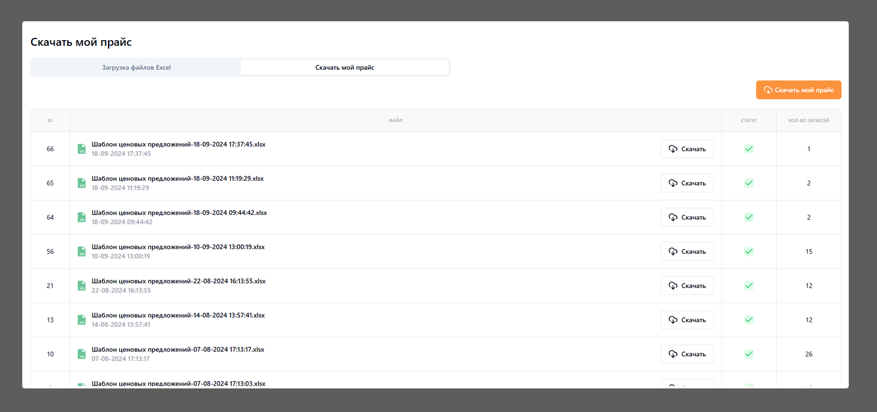
Task: Click file name ending 16:13:55.xlsx
Action: 178,281
